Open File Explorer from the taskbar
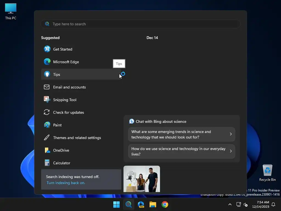281x211 pixels. 153,204
